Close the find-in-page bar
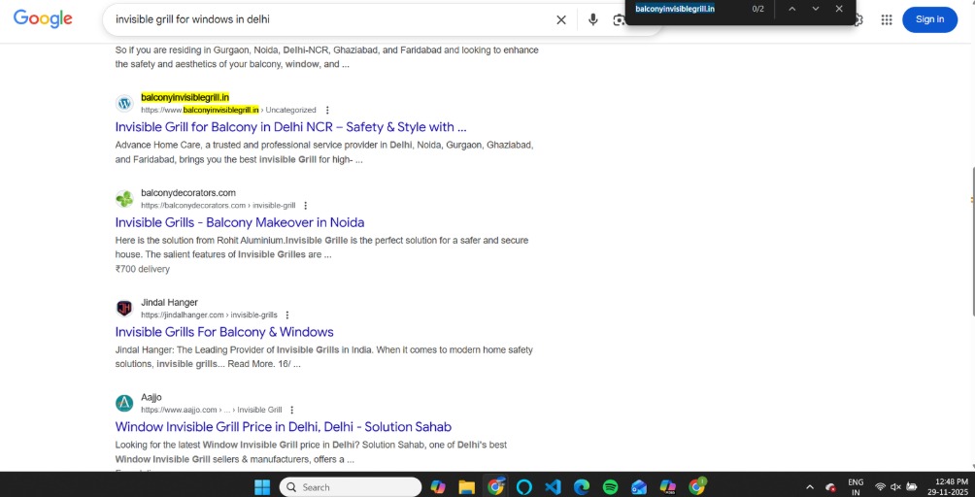975x497 pixels. [839, 9]
